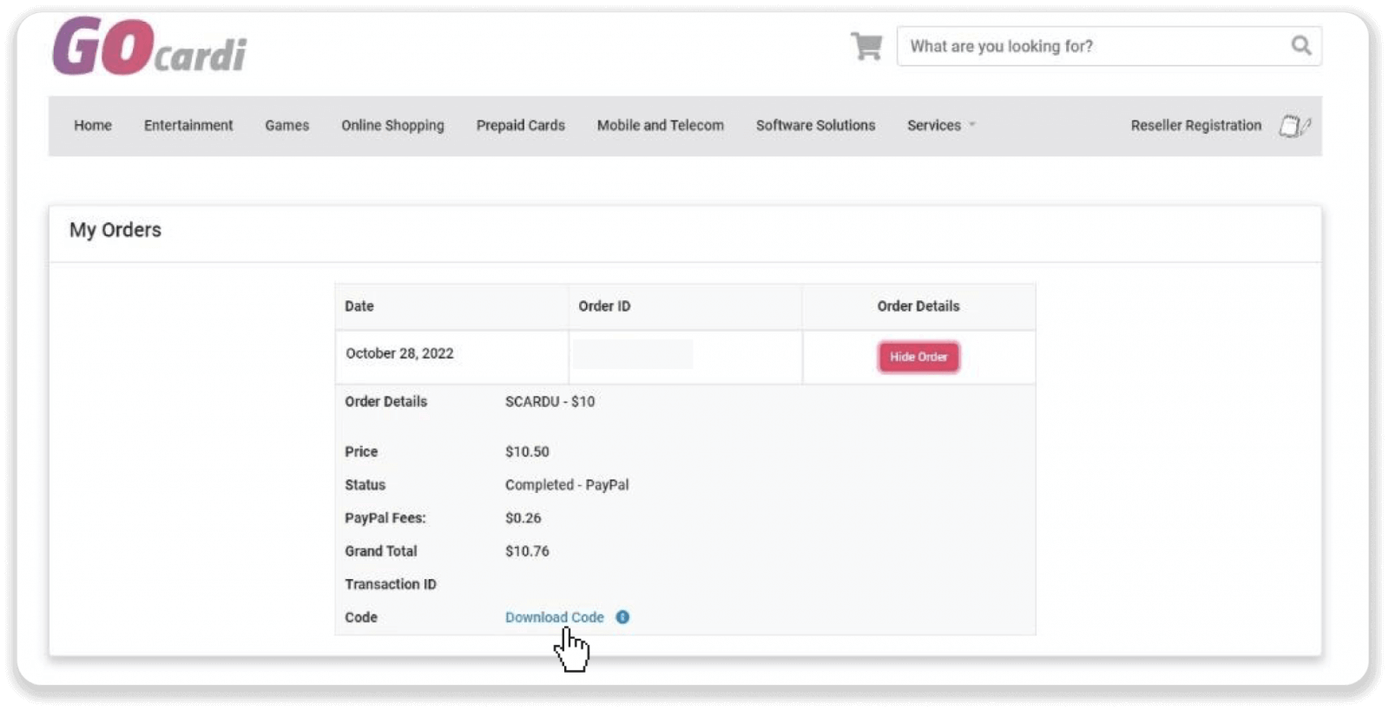The height and width of the screenshot is (710, 1389).
Task: Select the Games menu item
Action: pyautogui.click(x=286, y=125)
